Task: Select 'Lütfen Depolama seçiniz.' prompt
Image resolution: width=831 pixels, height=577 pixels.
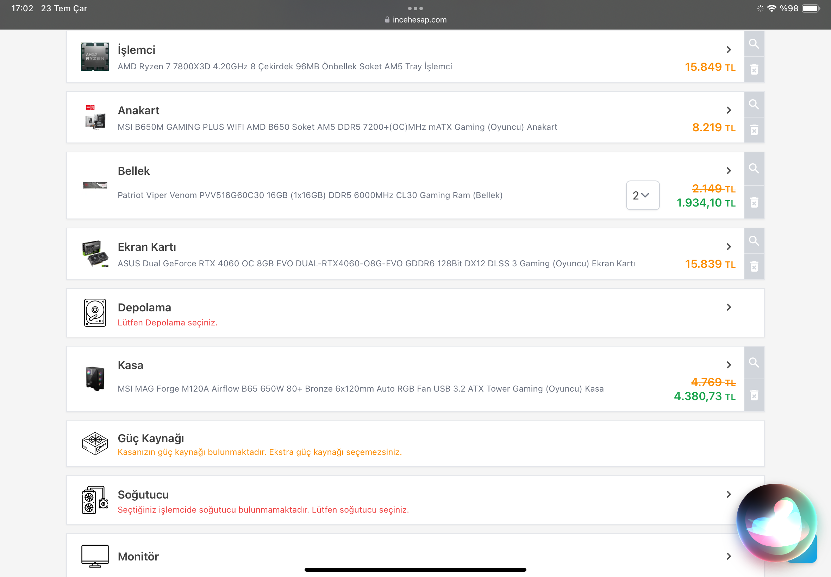Action: [x=168, y=323]
